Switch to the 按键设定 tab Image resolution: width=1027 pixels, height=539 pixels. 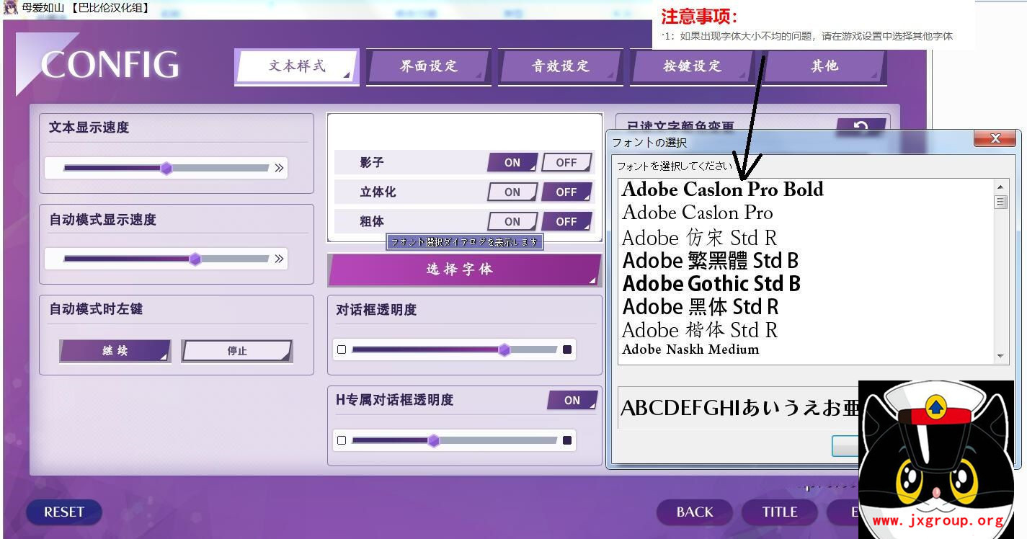point(692,66)
